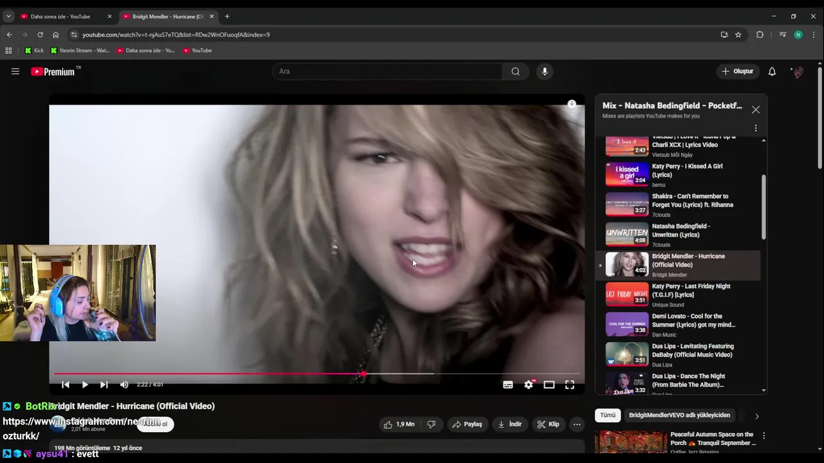
Task: Open Chrome three-dot menu
Action: click(814, 35)
